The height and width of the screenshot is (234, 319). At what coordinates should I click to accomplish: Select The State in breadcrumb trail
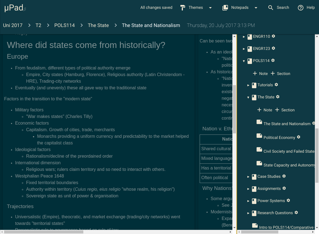(98, 25)
